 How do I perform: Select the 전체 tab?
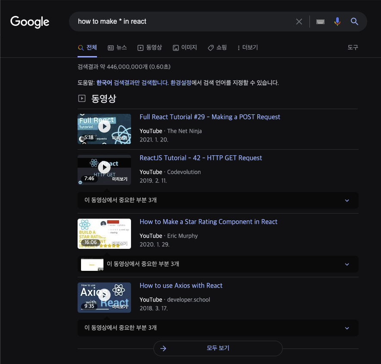[87, 48]
